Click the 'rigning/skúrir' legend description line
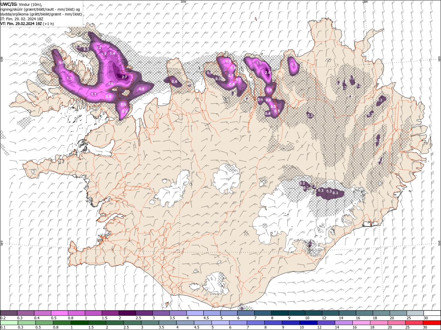441x330 pixels. click(x=40, y=9)
